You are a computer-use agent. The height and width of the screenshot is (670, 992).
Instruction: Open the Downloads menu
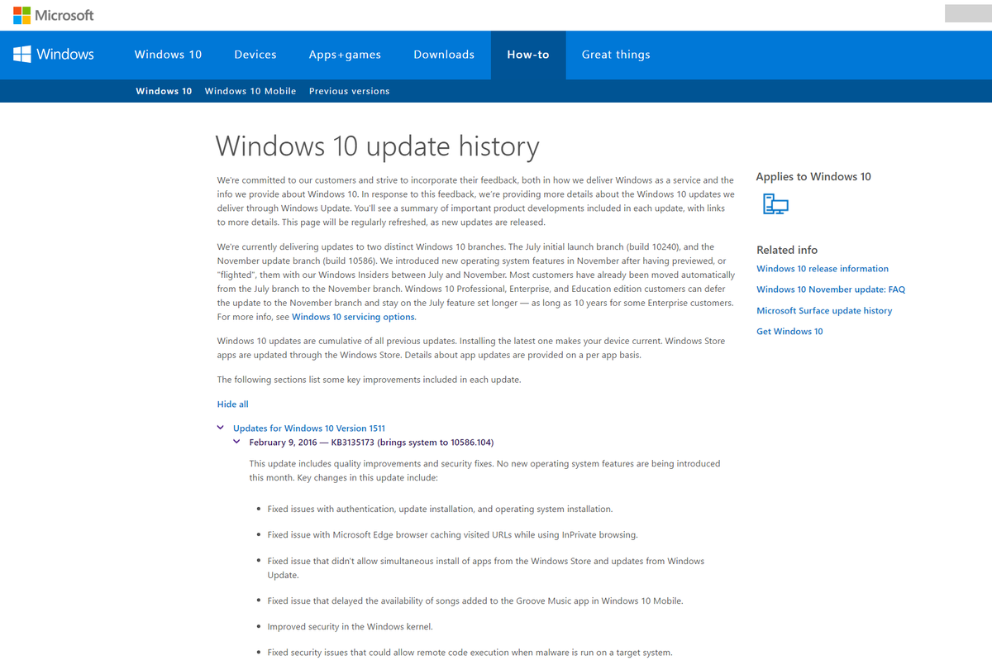444,55
